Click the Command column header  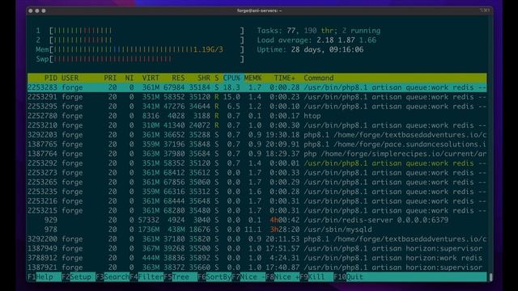coord(318,78)
